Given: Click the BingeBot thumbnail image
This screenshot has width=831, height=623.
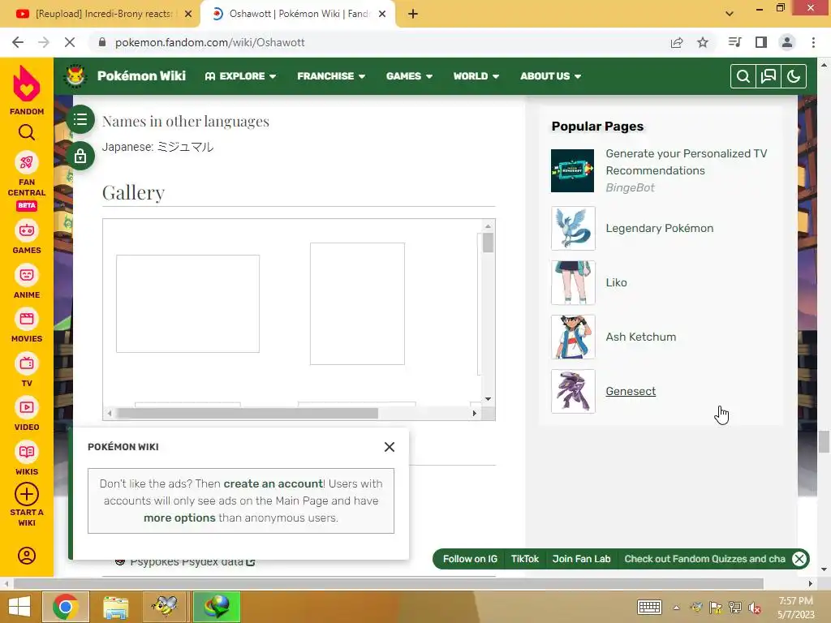Looking at the screenshot, I should 572,170.
